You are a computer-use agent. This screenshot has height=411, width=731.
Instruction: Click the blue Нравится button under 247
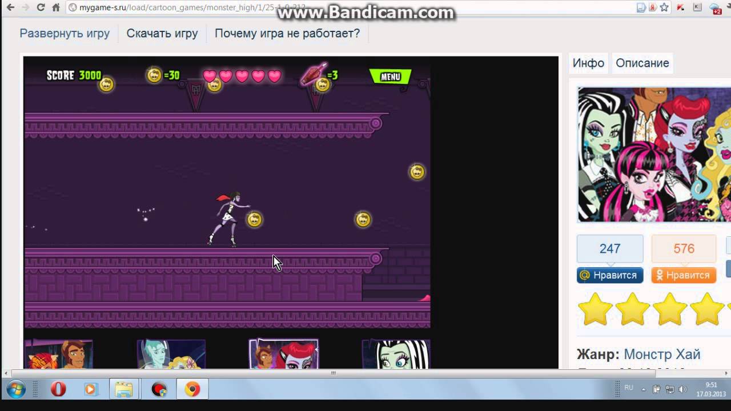click(610, 275)
